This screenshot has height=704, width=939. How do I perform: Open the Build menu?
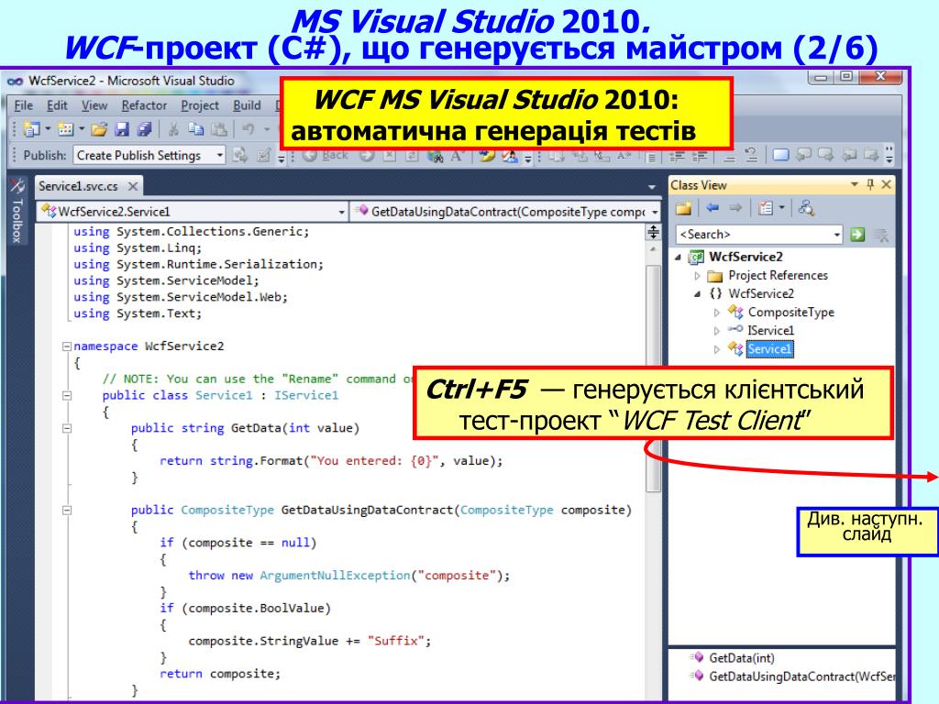(247, 106)
